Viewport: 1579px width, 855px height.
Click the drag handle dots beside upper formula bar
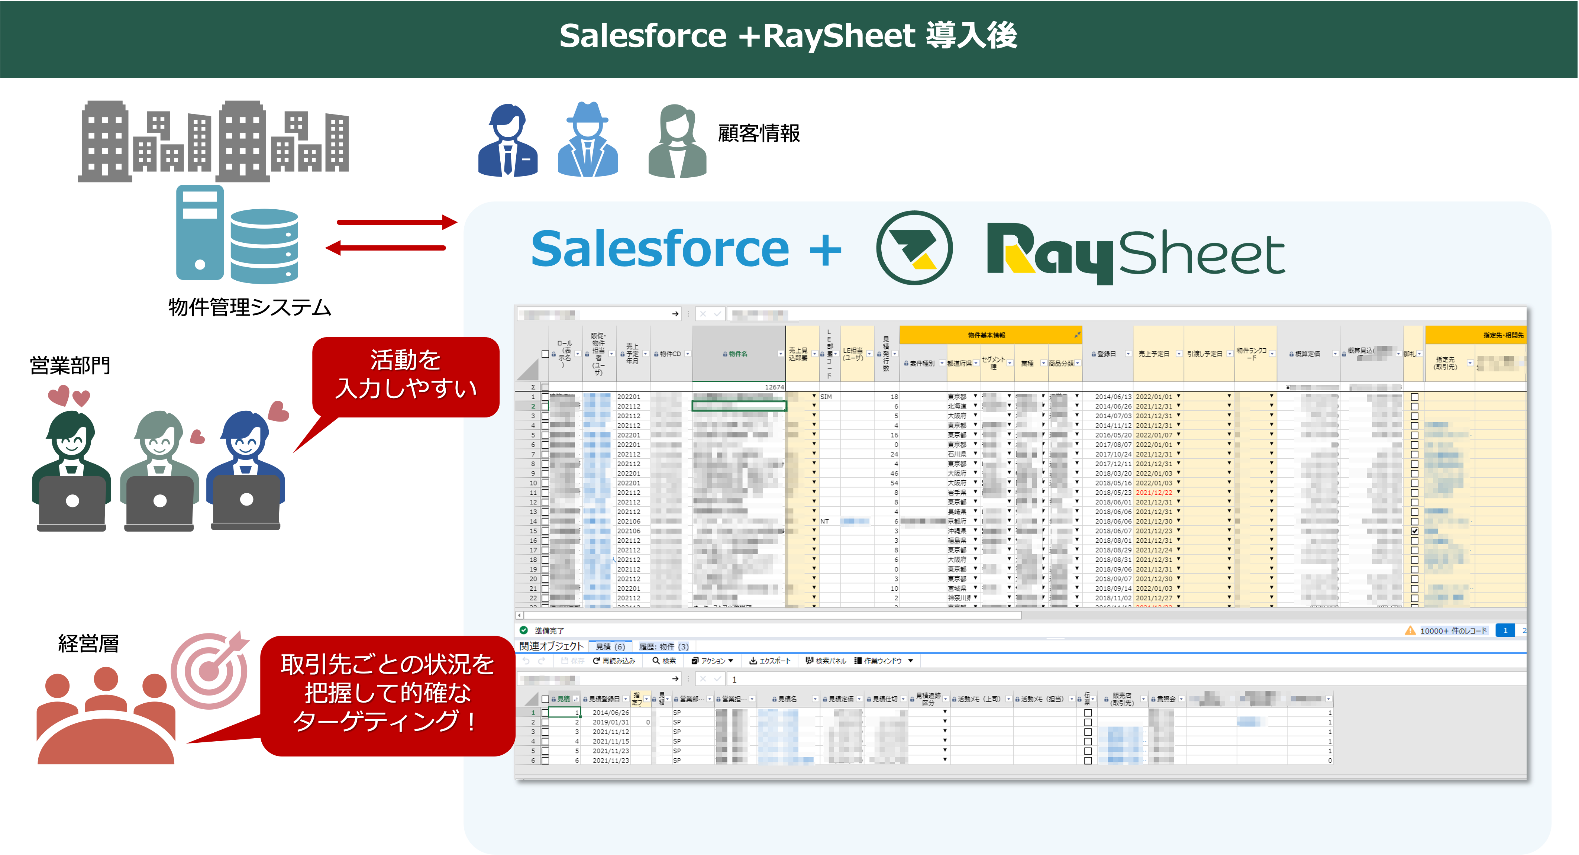(688, 314)
